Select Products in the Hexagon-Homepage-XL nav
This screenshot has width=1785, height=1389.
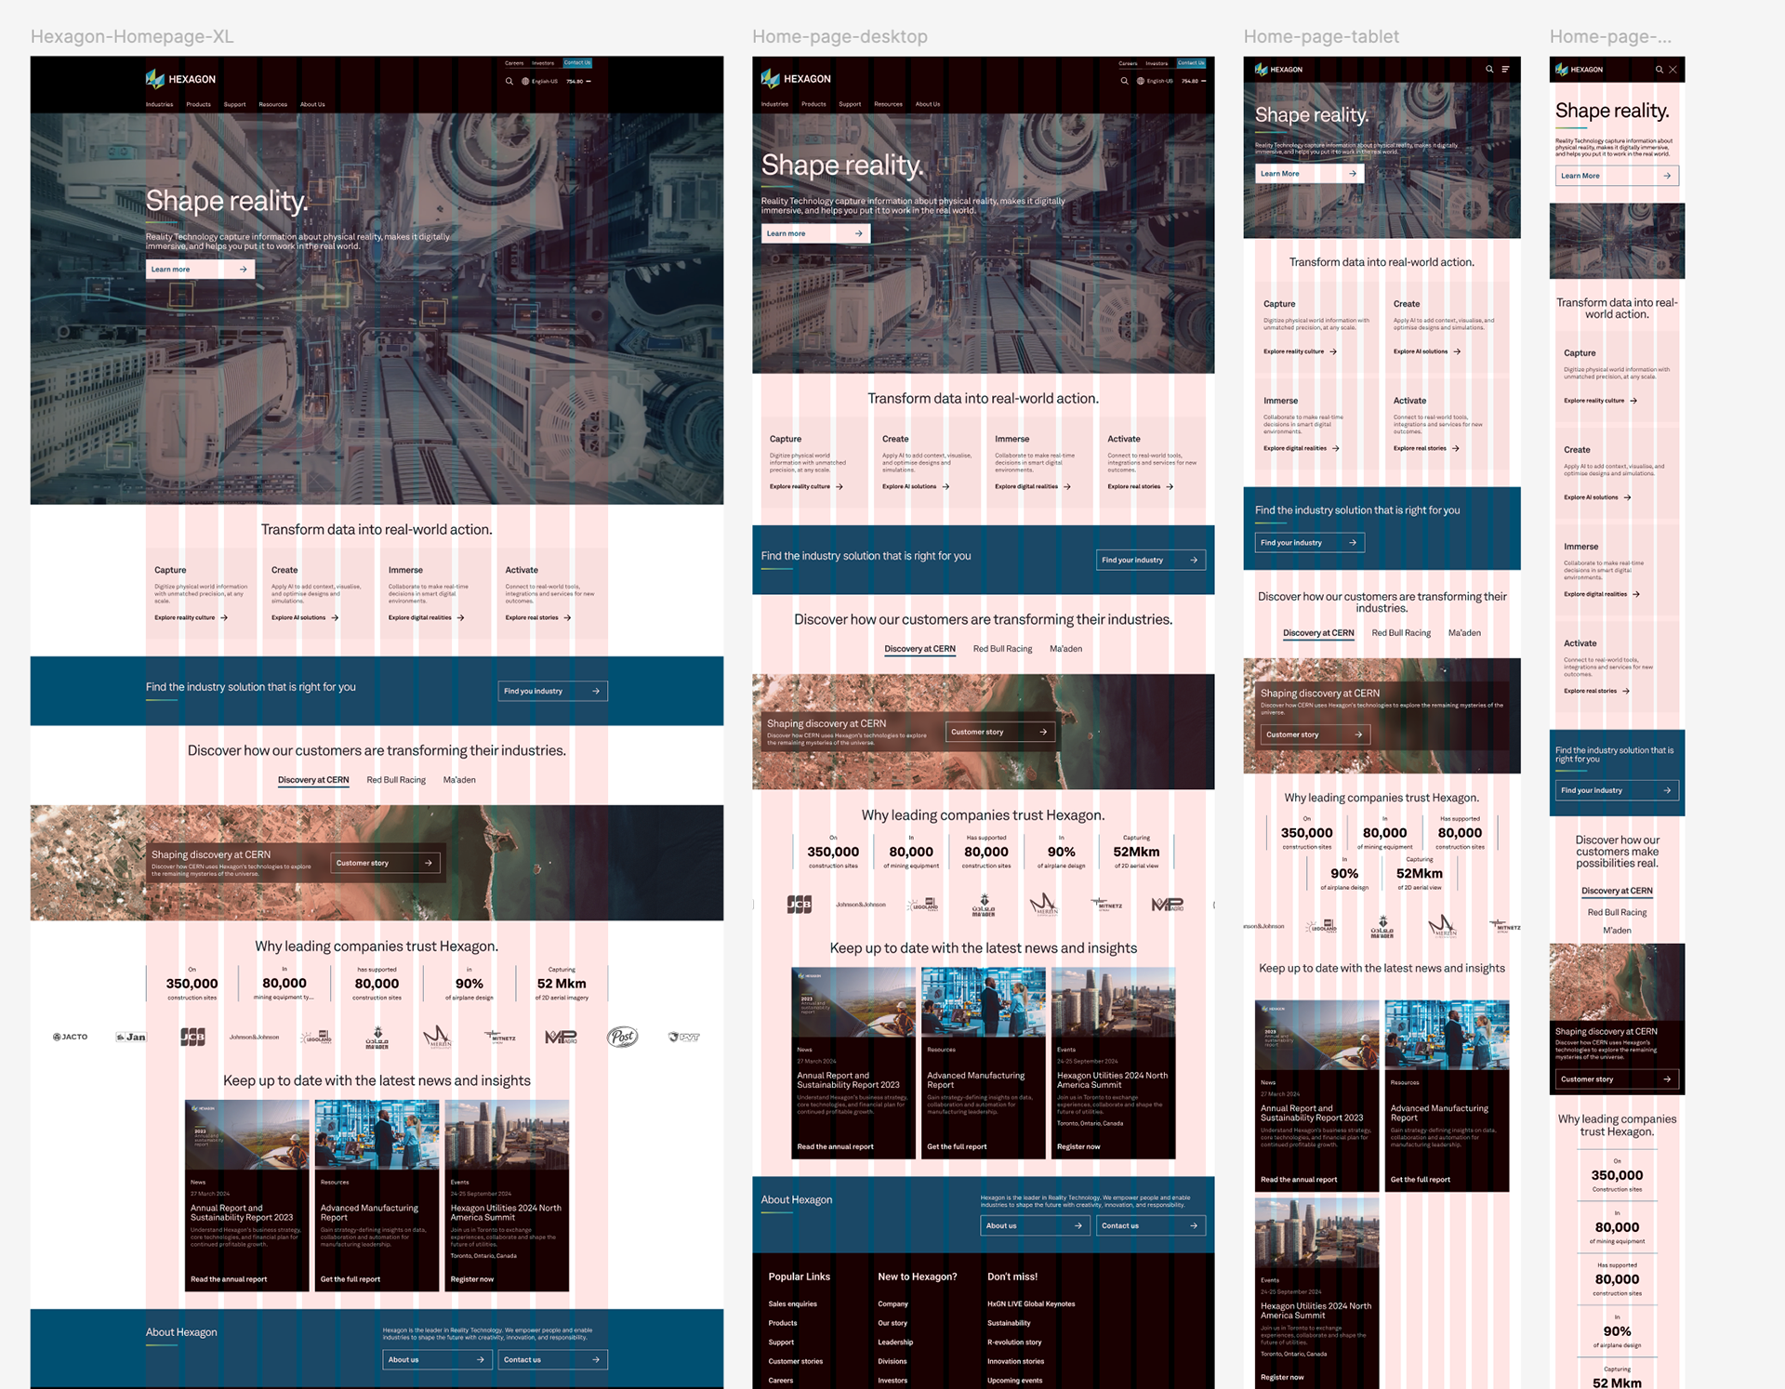point(198,104)
